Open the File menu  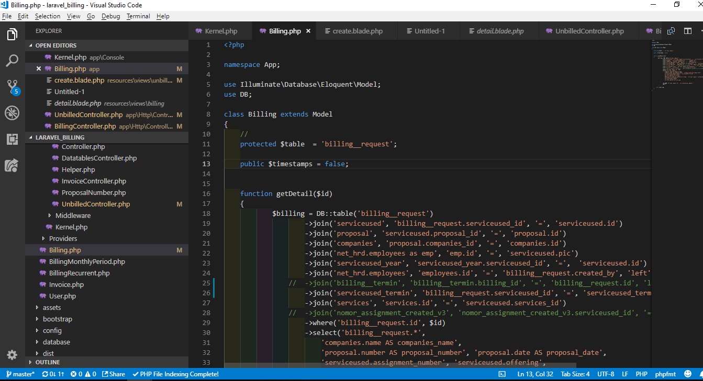coord(7,16)
